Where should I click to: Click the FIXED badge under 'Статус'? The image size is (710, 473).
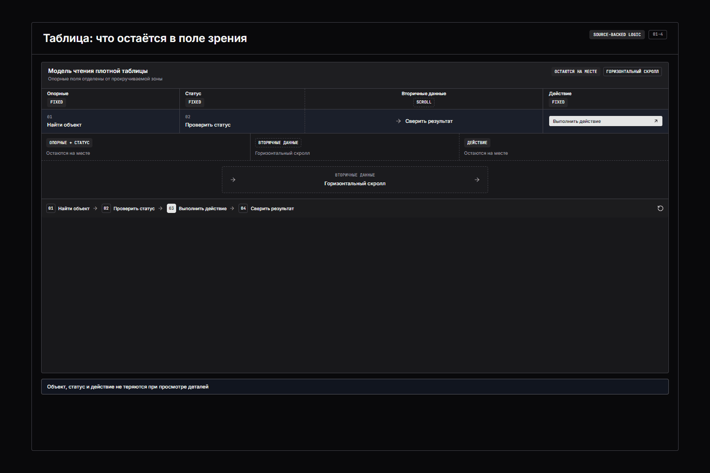tap(195, 102)
